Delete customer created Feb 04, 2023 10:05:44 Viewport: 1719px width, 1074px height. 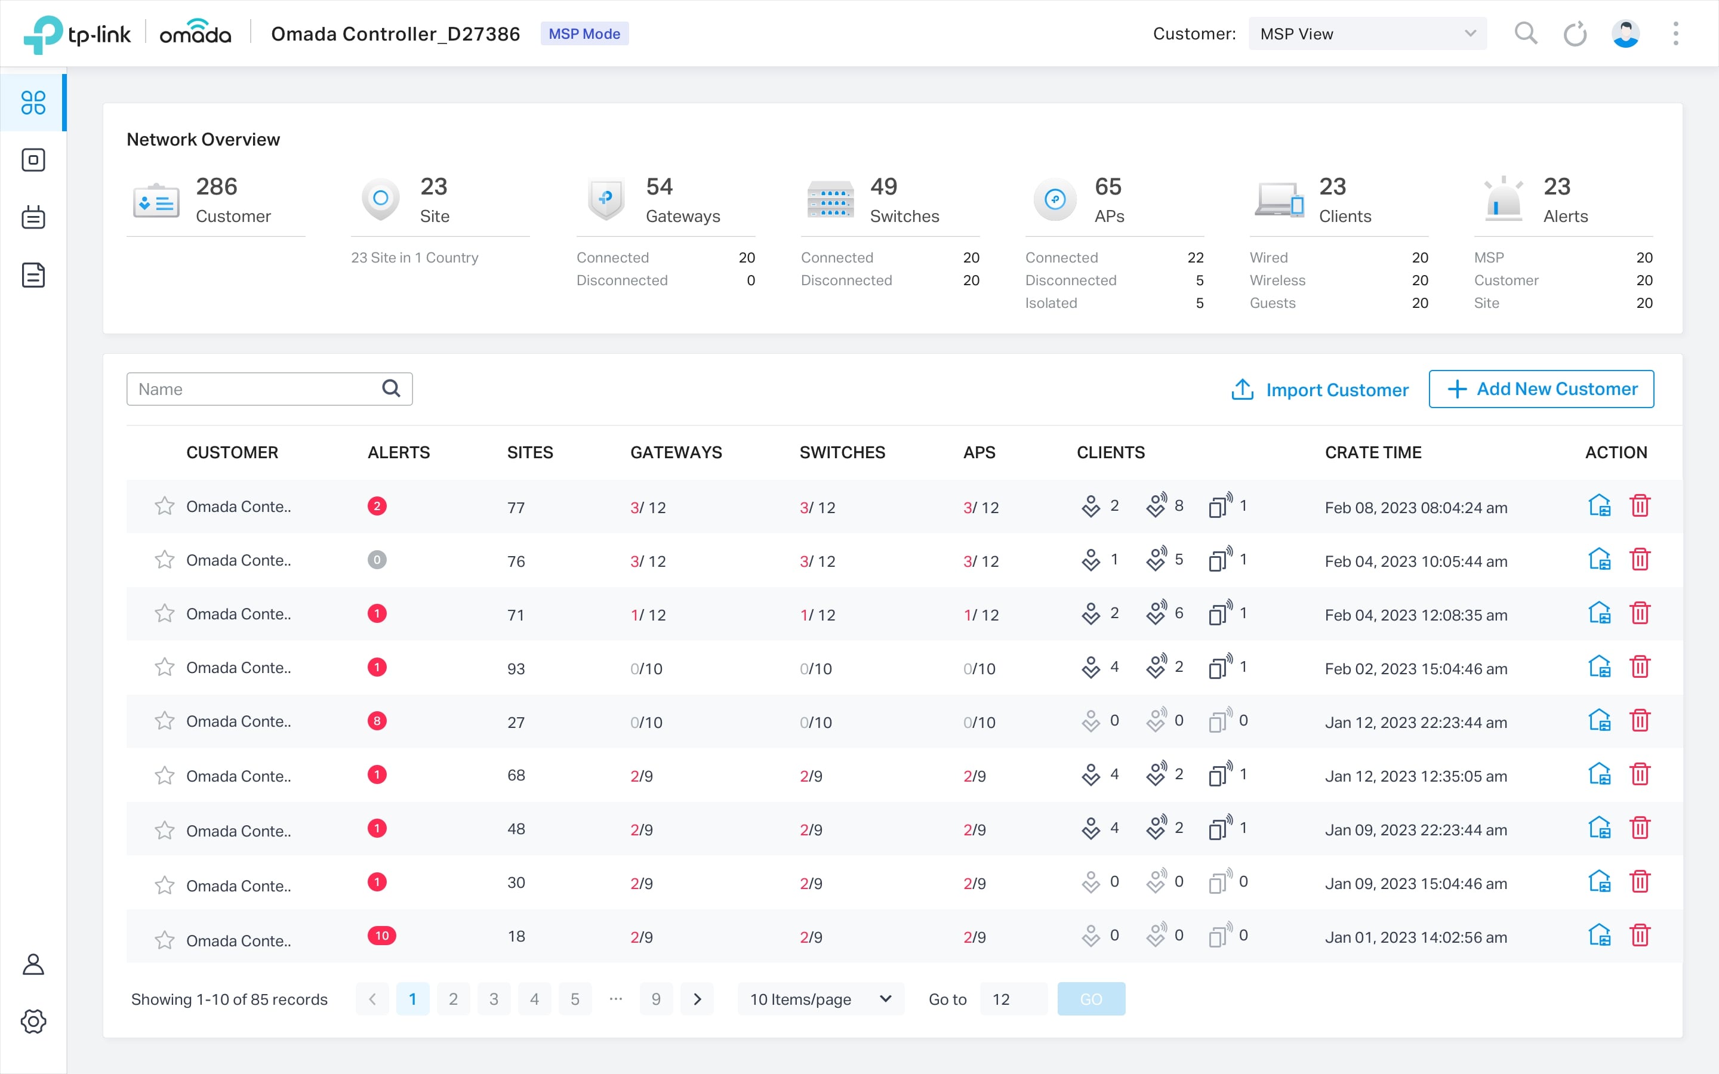coord(1640,560)
